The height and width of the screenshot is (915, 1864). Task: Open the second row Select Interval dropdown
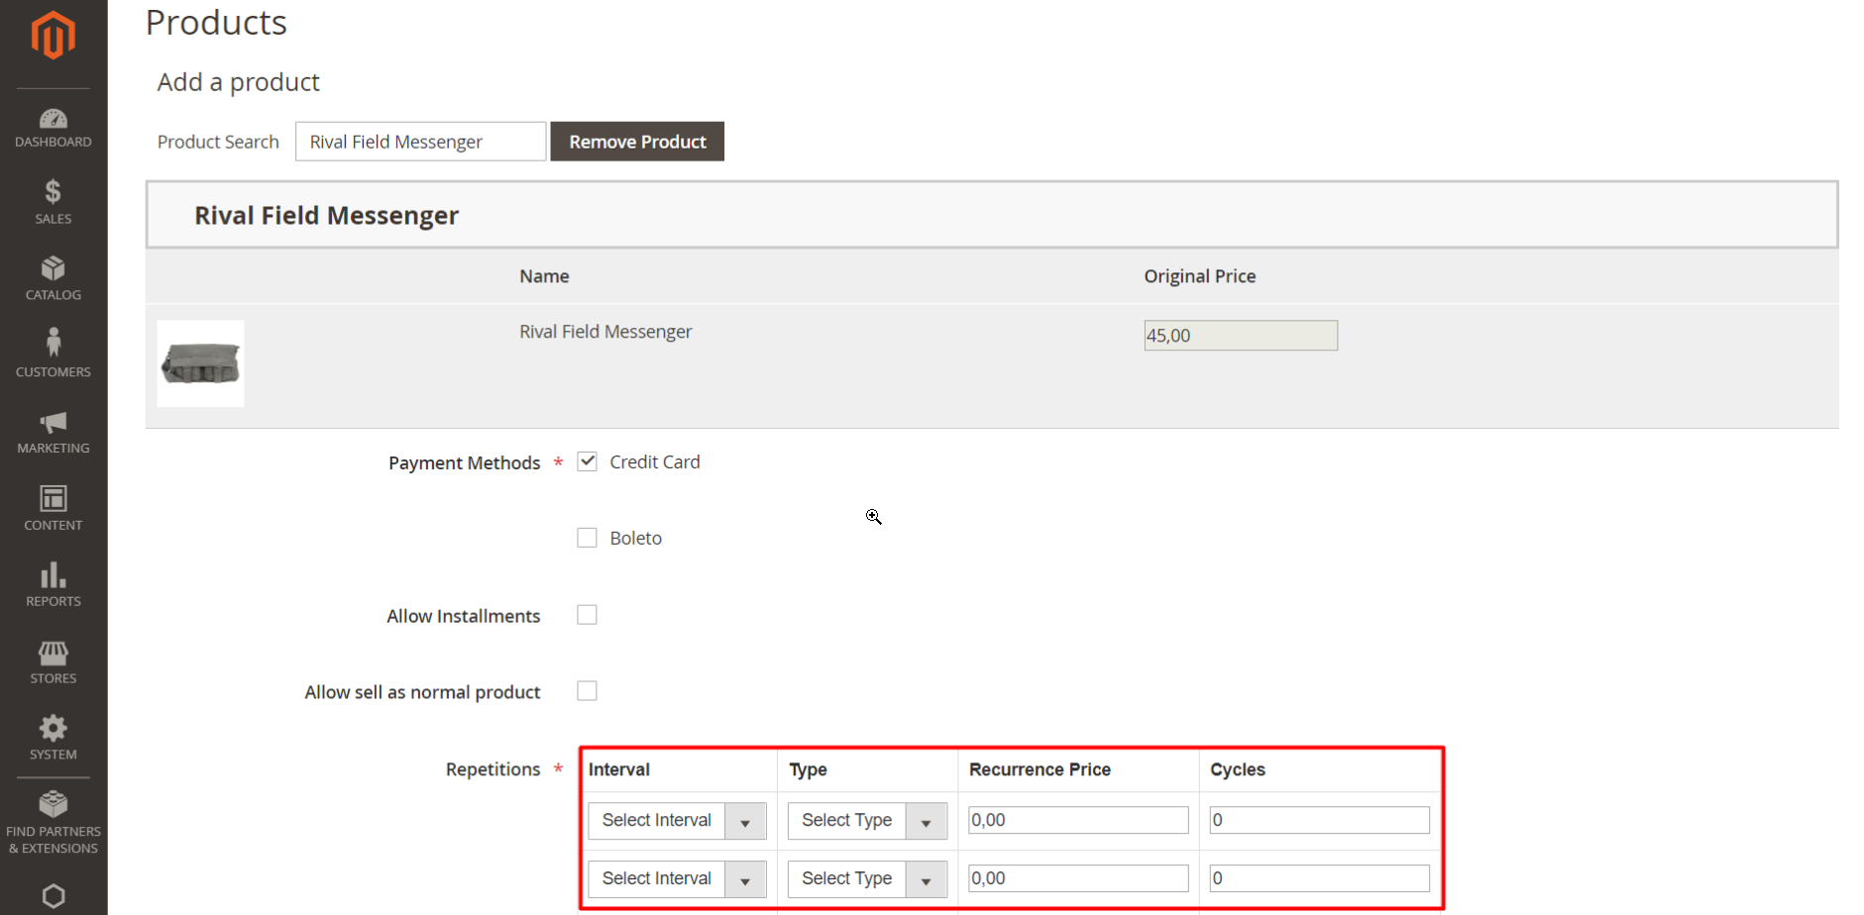coord(677,879)
